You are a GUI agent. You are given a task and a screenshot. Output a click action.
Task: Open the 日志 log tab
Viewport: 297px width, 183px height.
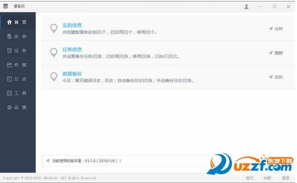pos(18,79)
